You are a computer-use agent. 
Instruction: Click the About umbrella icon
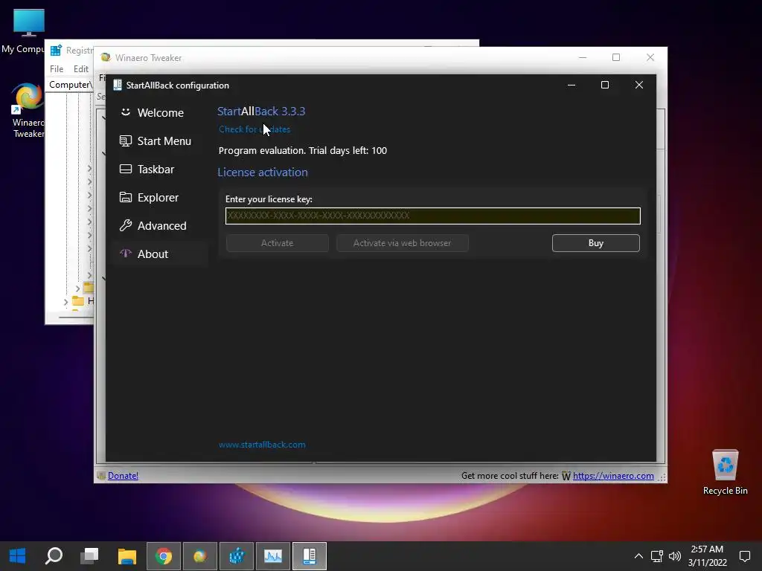125,253
